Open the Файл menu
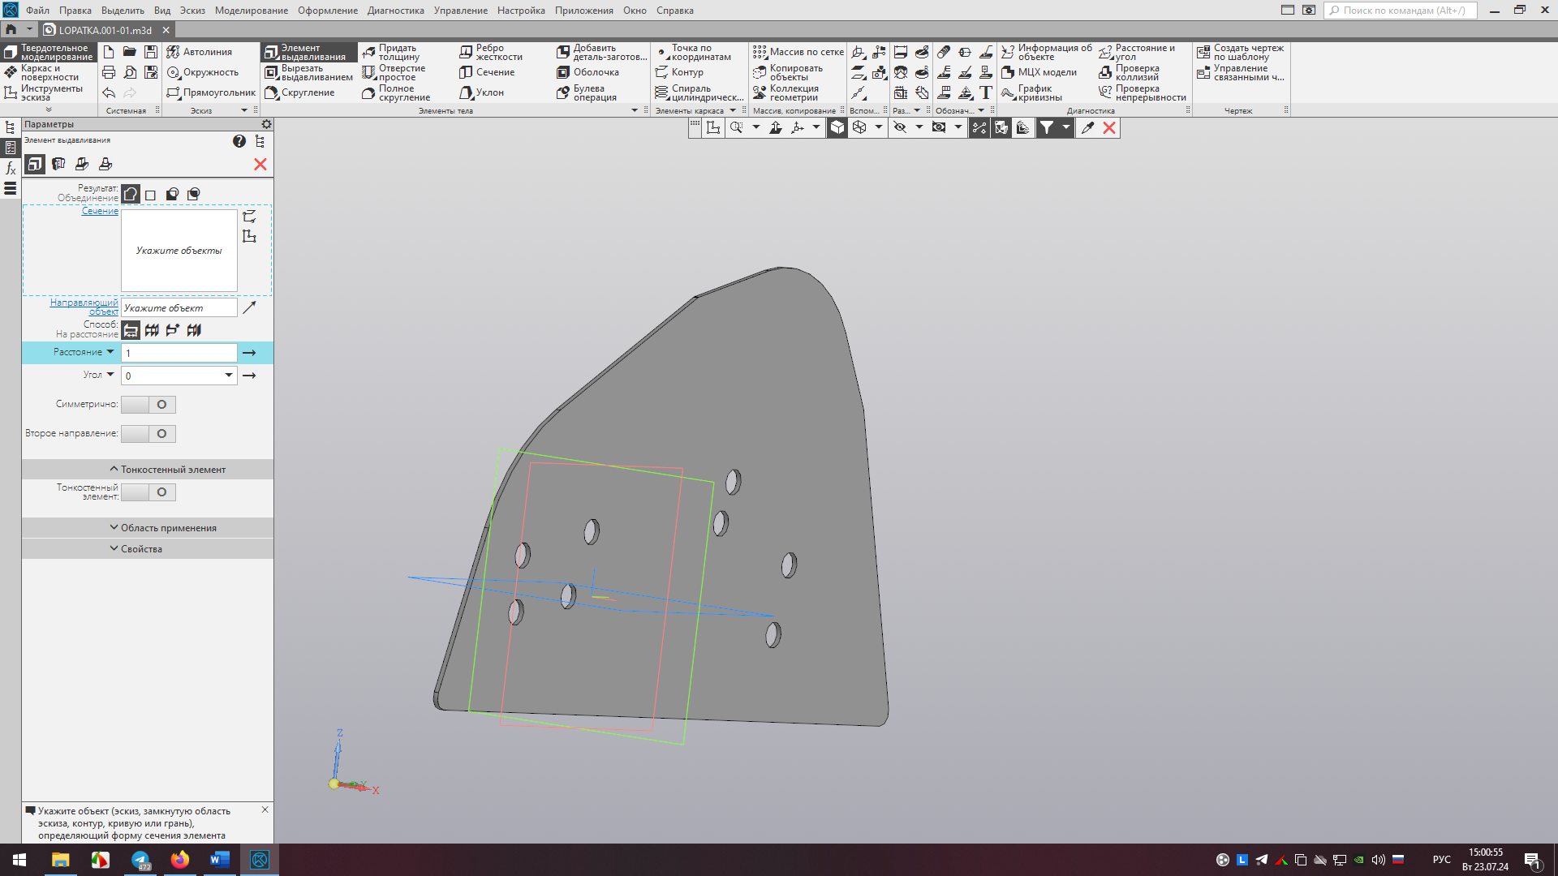 (37, 11)
